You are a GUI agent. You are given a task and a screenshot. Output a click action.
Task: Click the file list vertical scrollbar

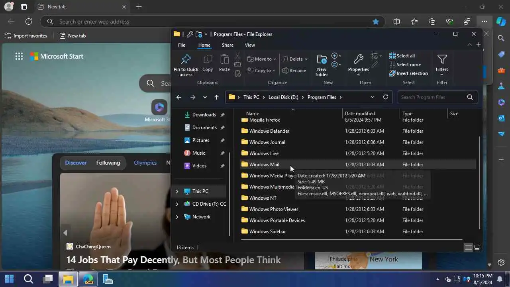coord(479,183)
